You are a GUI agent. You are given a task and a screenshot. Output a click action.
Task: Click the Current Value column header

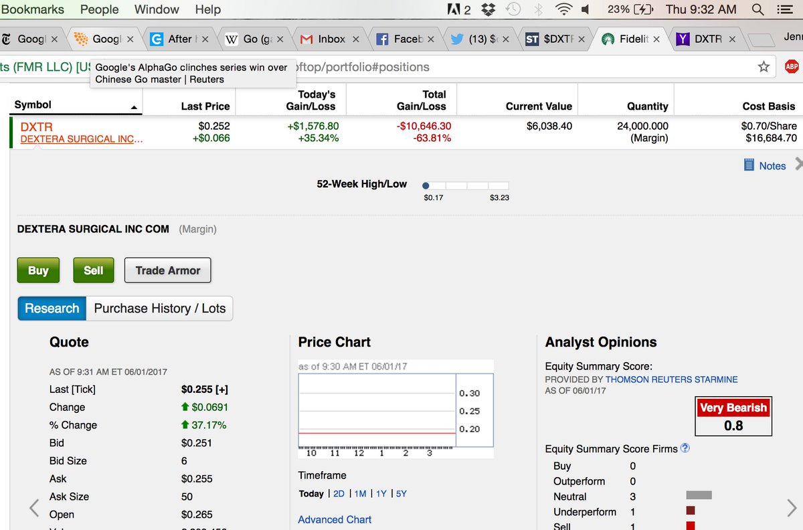539,106
